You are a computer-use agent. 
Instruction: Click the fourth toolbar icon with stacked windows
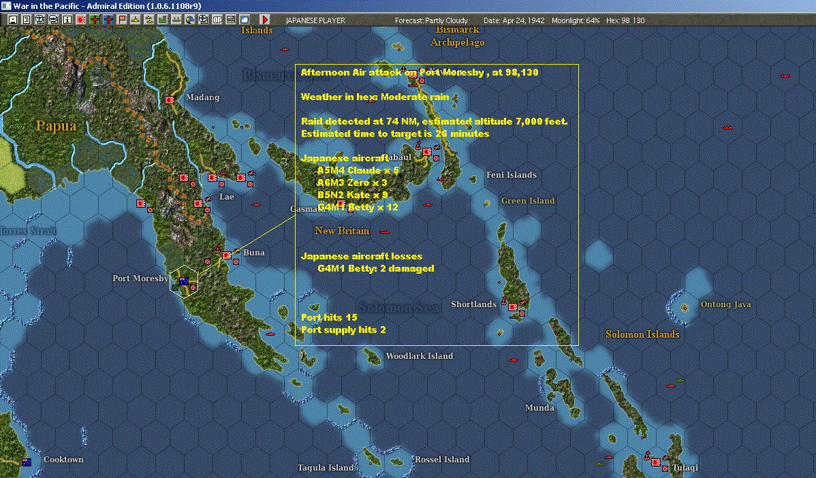pos(54,20)
